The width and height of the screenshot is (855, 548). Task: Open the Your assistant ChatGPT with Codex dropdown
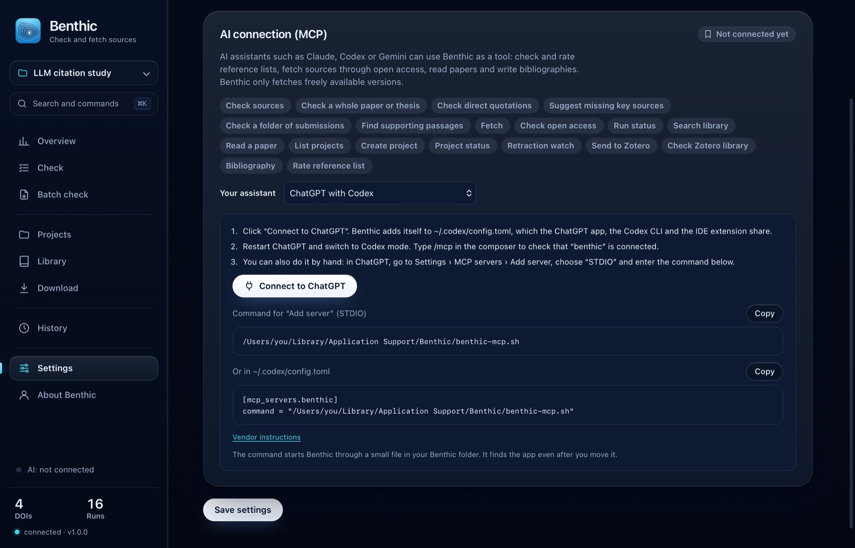click(380, 193)
